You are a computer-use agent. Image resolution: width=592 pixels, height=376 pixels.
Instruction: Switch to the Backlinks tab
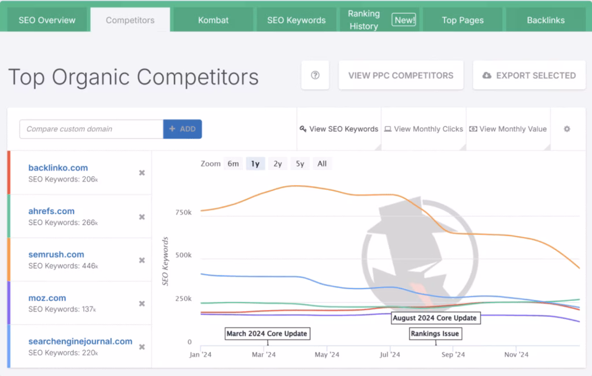pyautogui.click(x=546, y=20)
